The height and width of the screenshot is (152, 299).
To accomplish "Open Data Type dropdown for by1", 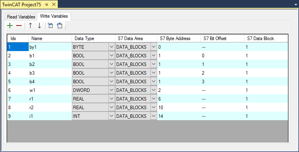I will [112, 47].
